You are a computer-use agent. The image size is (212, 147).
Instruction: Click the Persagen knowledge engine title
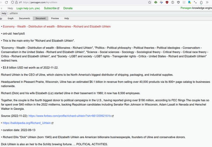[196, 8]
